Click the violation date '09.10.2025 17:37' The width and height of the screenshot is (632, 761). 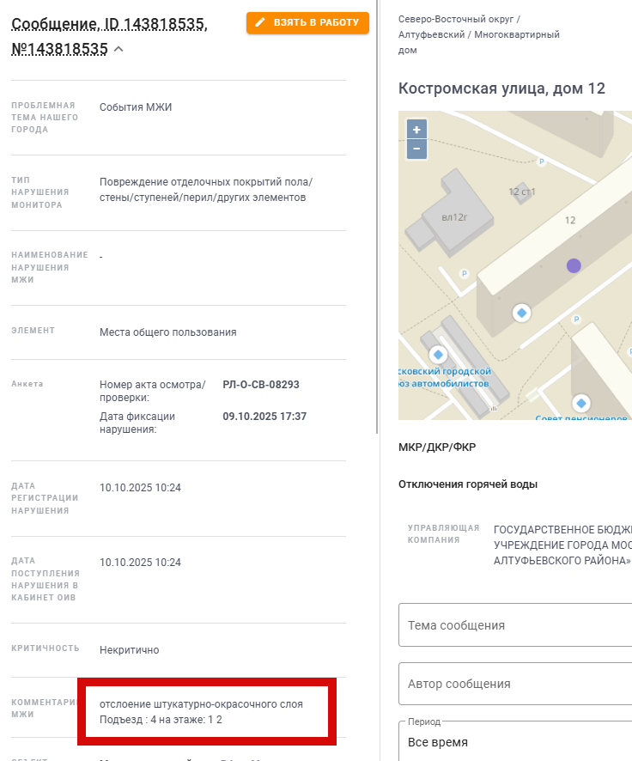point(264,417)
